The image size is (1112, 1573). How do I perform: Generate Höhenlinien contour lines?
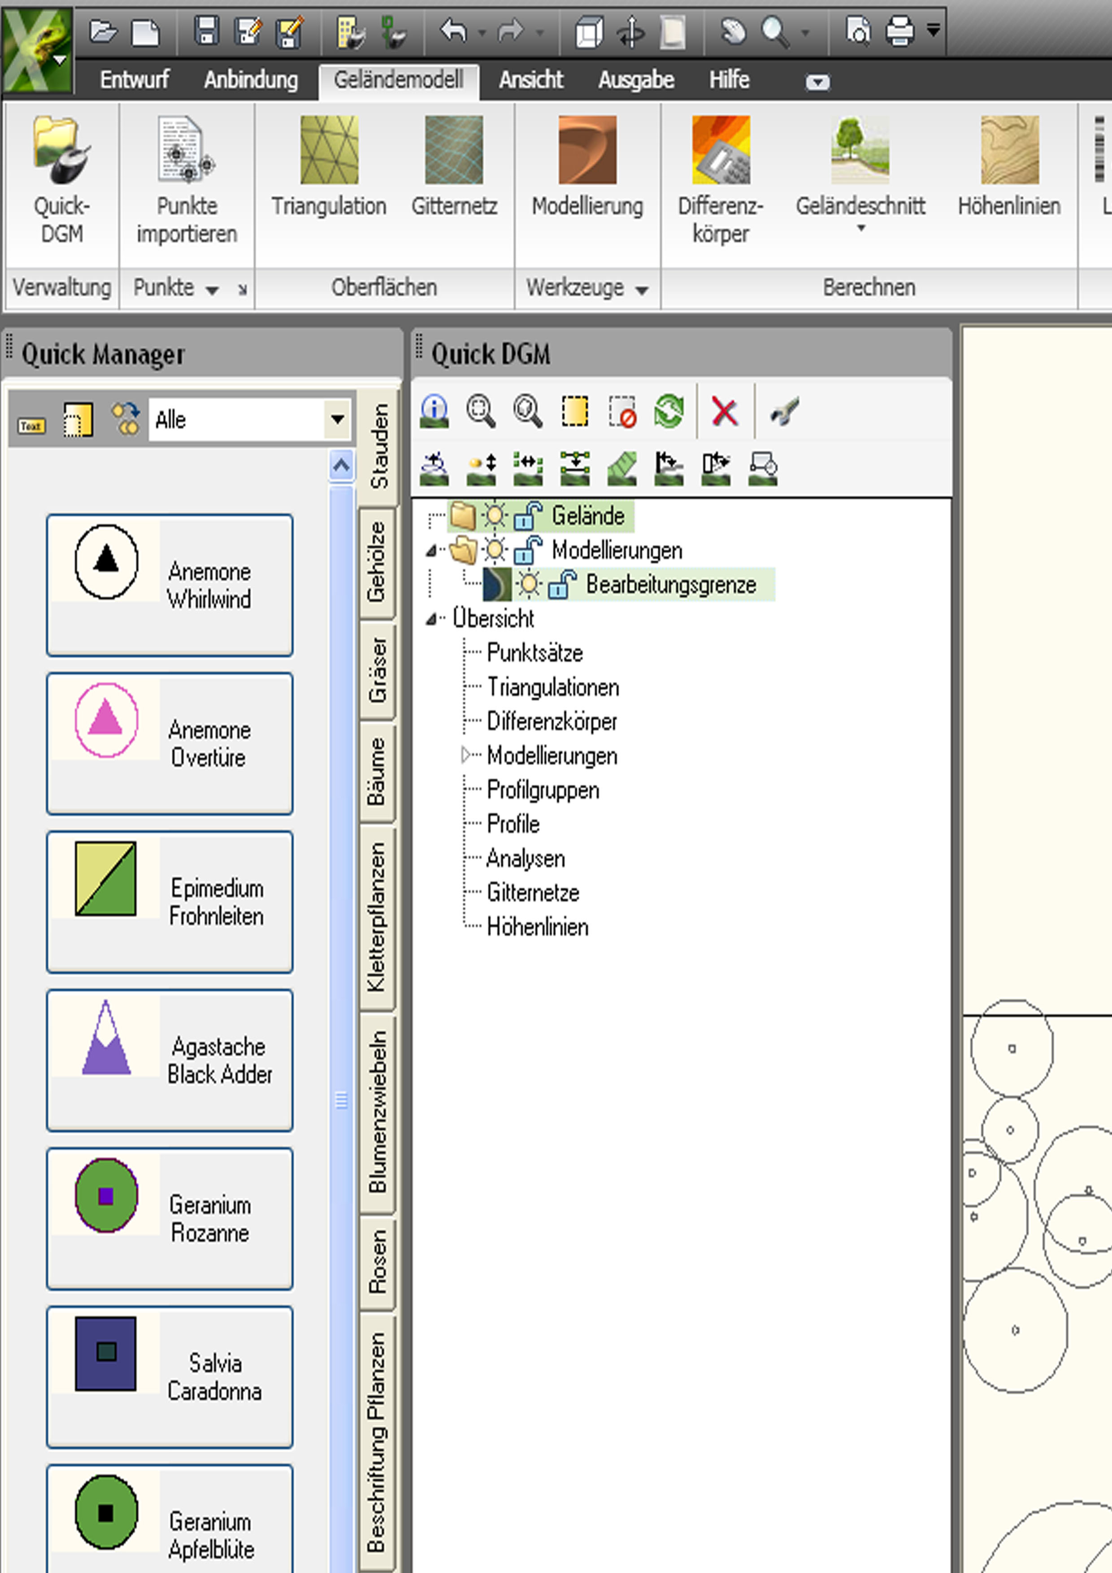point(1008,166)
